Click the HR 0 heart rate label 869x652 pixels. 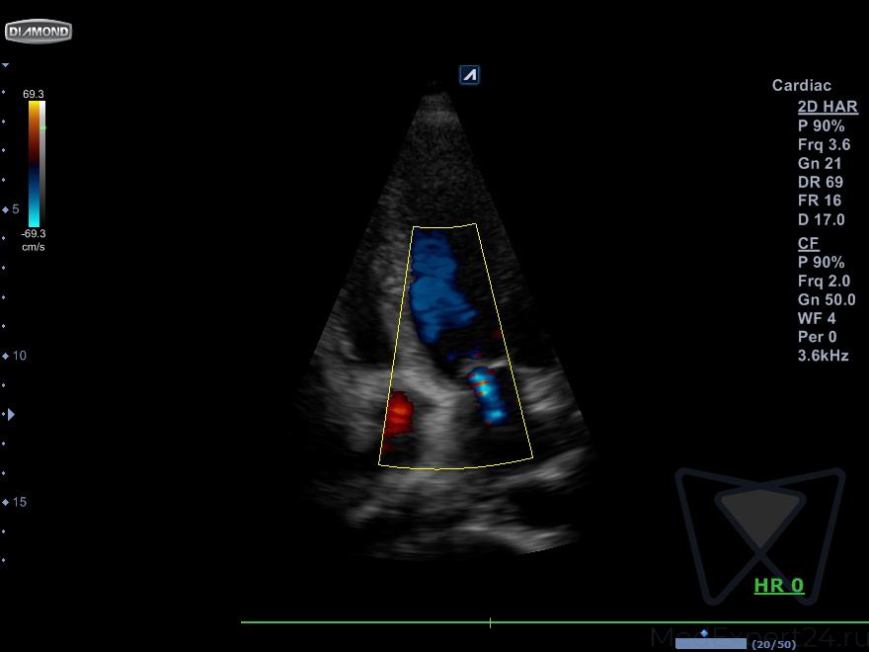(778, 586)
